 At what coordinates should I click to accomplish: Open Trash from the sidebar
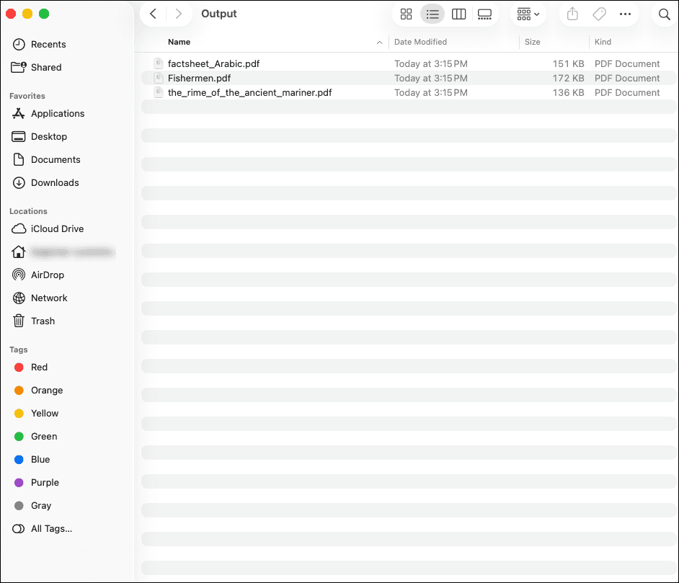point(43,321)
